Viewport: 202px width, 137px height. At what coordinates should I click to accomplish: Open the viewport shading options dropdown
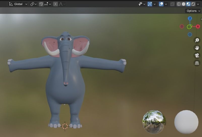click(x=198, y=4)
